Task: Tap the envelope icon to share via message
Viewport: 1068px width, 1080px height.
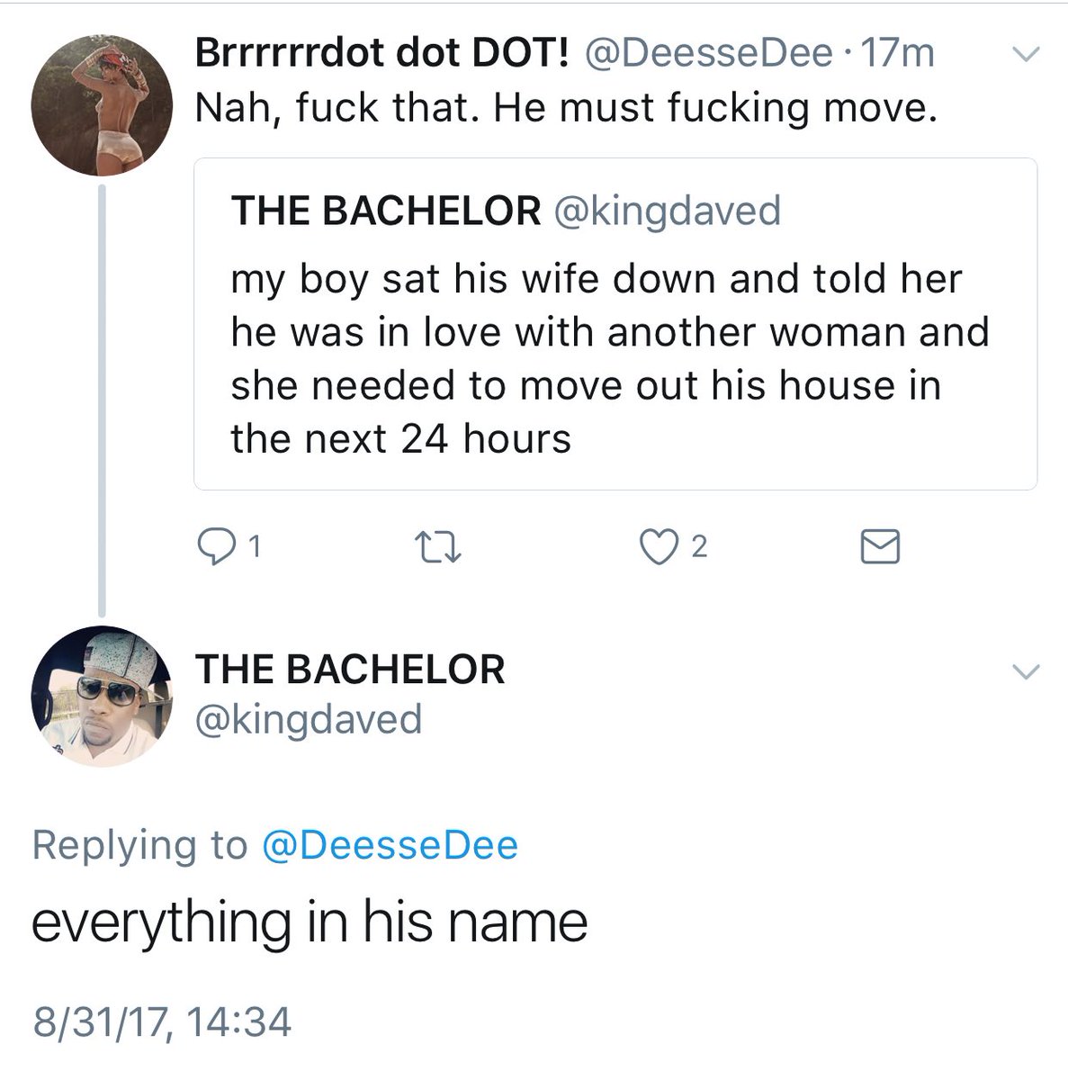Action: [879, 546]
